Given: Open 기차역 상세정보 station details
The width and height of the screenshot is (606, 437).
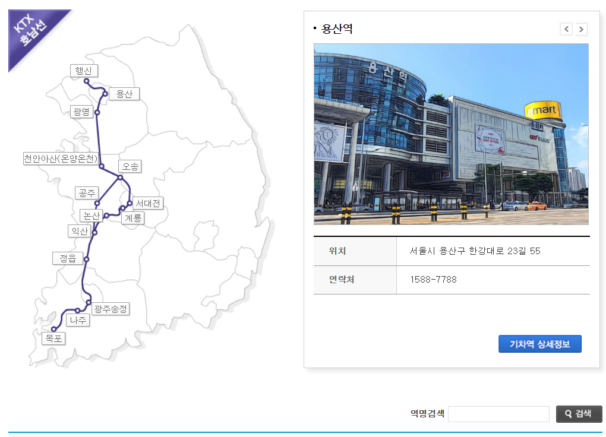Looking at the screenshot, I should 540,344.
